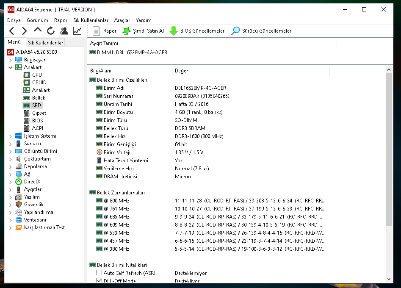Select the Güvenlik shield item
This screenshot has height=288, width=401.
click(29, 205)
